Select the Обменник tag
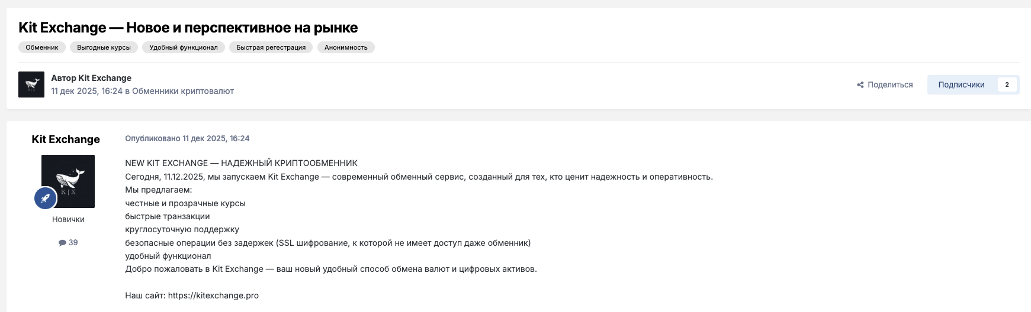Screen dimensions: 1031x312 [x=42, y=47]
